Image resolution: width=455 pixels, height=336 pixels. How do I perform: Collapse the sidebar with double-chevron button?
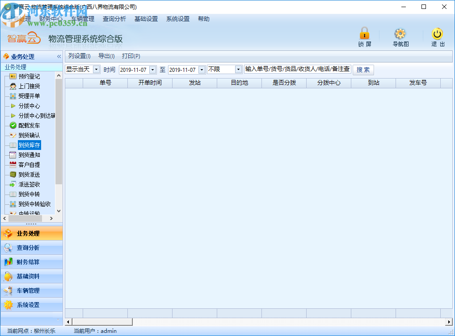[x=59, y=57]
